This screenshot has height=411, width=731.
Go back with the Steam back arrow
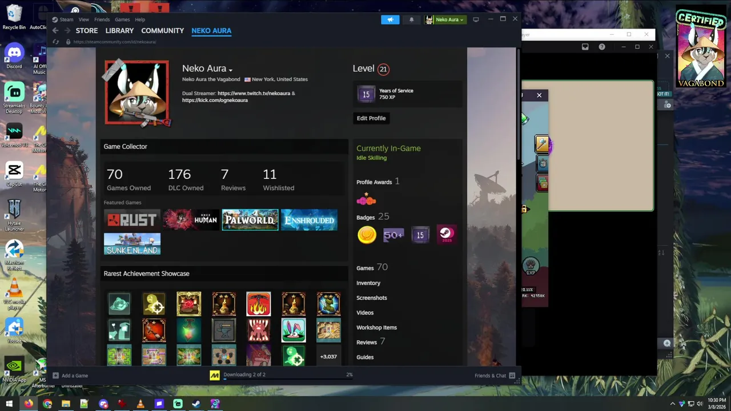pos(55,31)
